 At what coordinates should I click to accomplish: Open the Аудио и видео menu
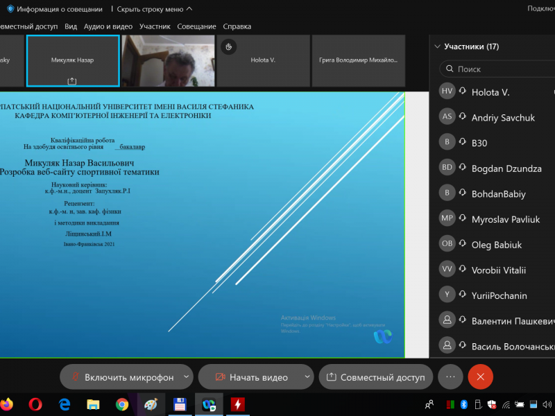[x=108, y=26]
